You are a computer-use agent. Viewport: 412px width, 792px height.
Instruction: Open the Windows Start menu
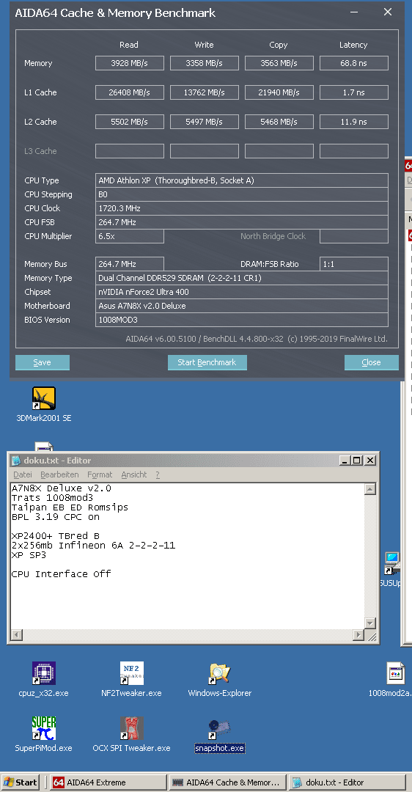[21, 782]
